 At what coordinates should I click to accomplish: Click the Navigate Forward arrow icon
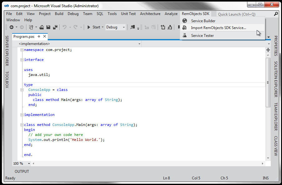tap(22, 27)
